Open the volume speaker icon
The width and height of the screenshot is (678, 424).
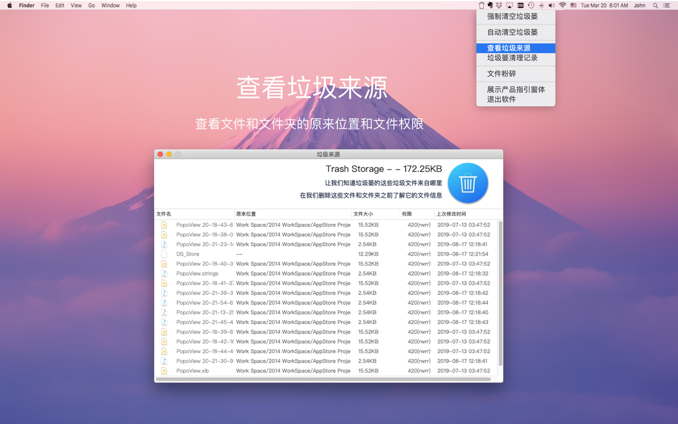tap(551, 5)
